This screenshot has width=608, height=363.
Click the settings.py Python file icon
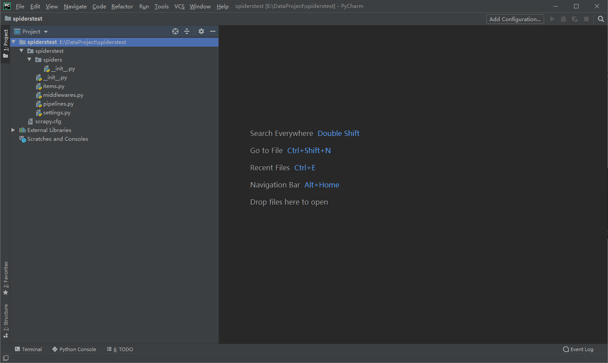[39, 113]
